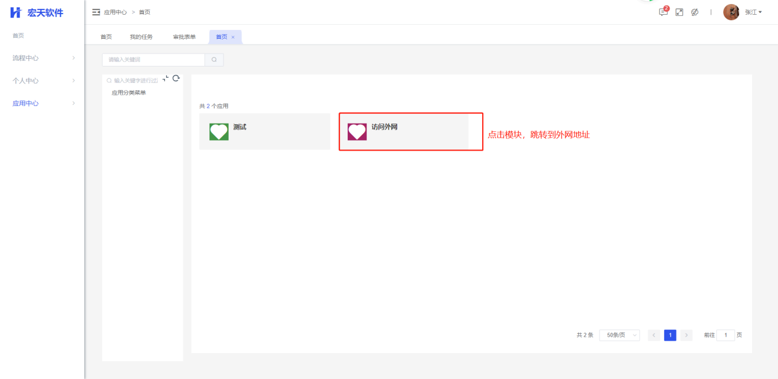The height and width of the screenshot is (379, 778).
Task: Click the theme palette icon in header
Action: coord(695,12)
